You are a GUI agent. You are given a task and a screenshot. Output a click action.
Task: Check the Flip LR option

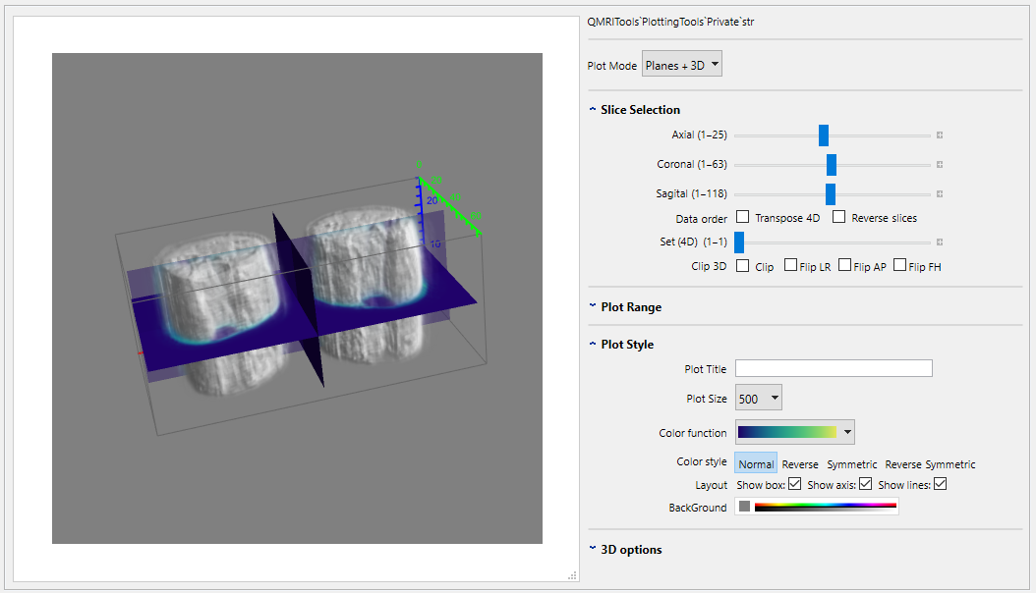(790, 266)
